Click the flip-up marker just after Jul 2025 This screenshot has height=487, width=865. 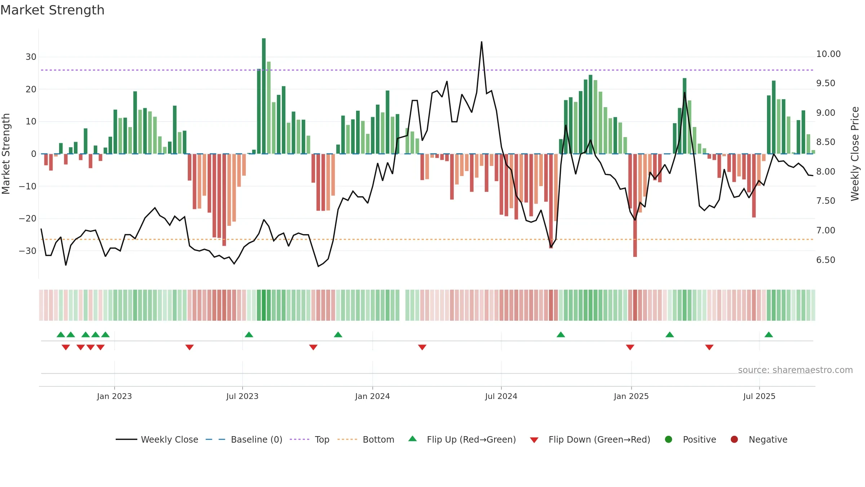click(x=769, y=334)
